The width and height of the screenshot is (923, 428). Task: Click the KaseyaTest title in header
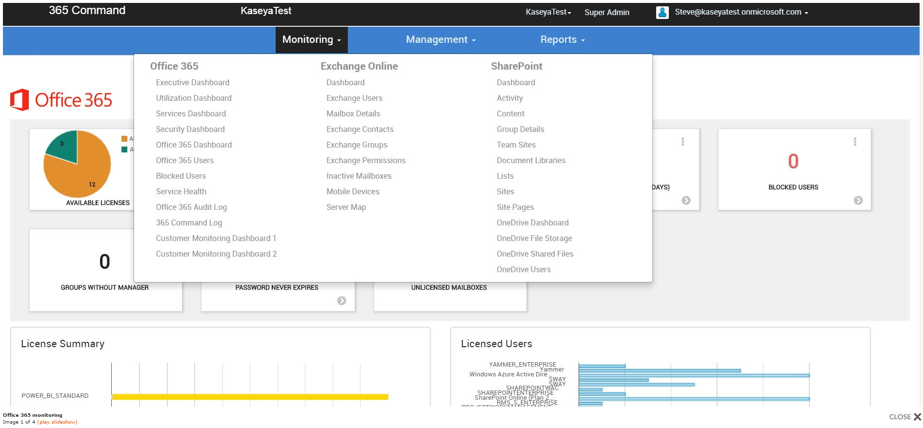click(266, 11)
